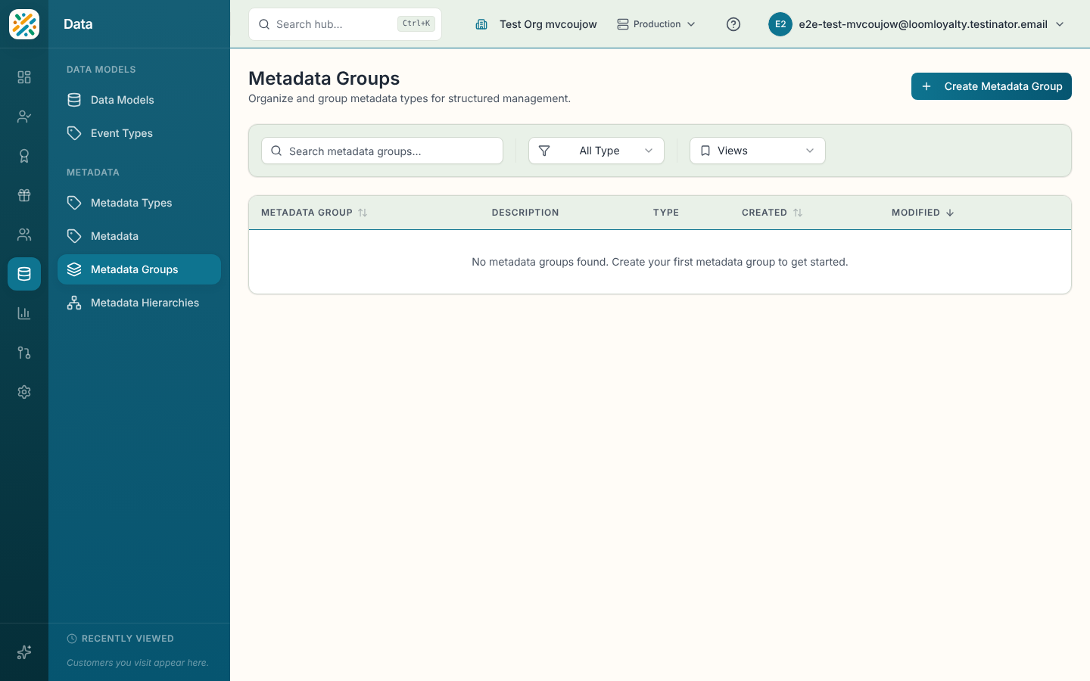Focus the Search hub input field
1090x681 pixels.
[x=345, y=24]
